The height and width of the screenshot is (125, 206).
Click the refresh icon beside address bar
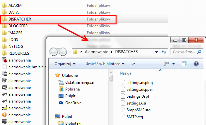click(164, 52)
